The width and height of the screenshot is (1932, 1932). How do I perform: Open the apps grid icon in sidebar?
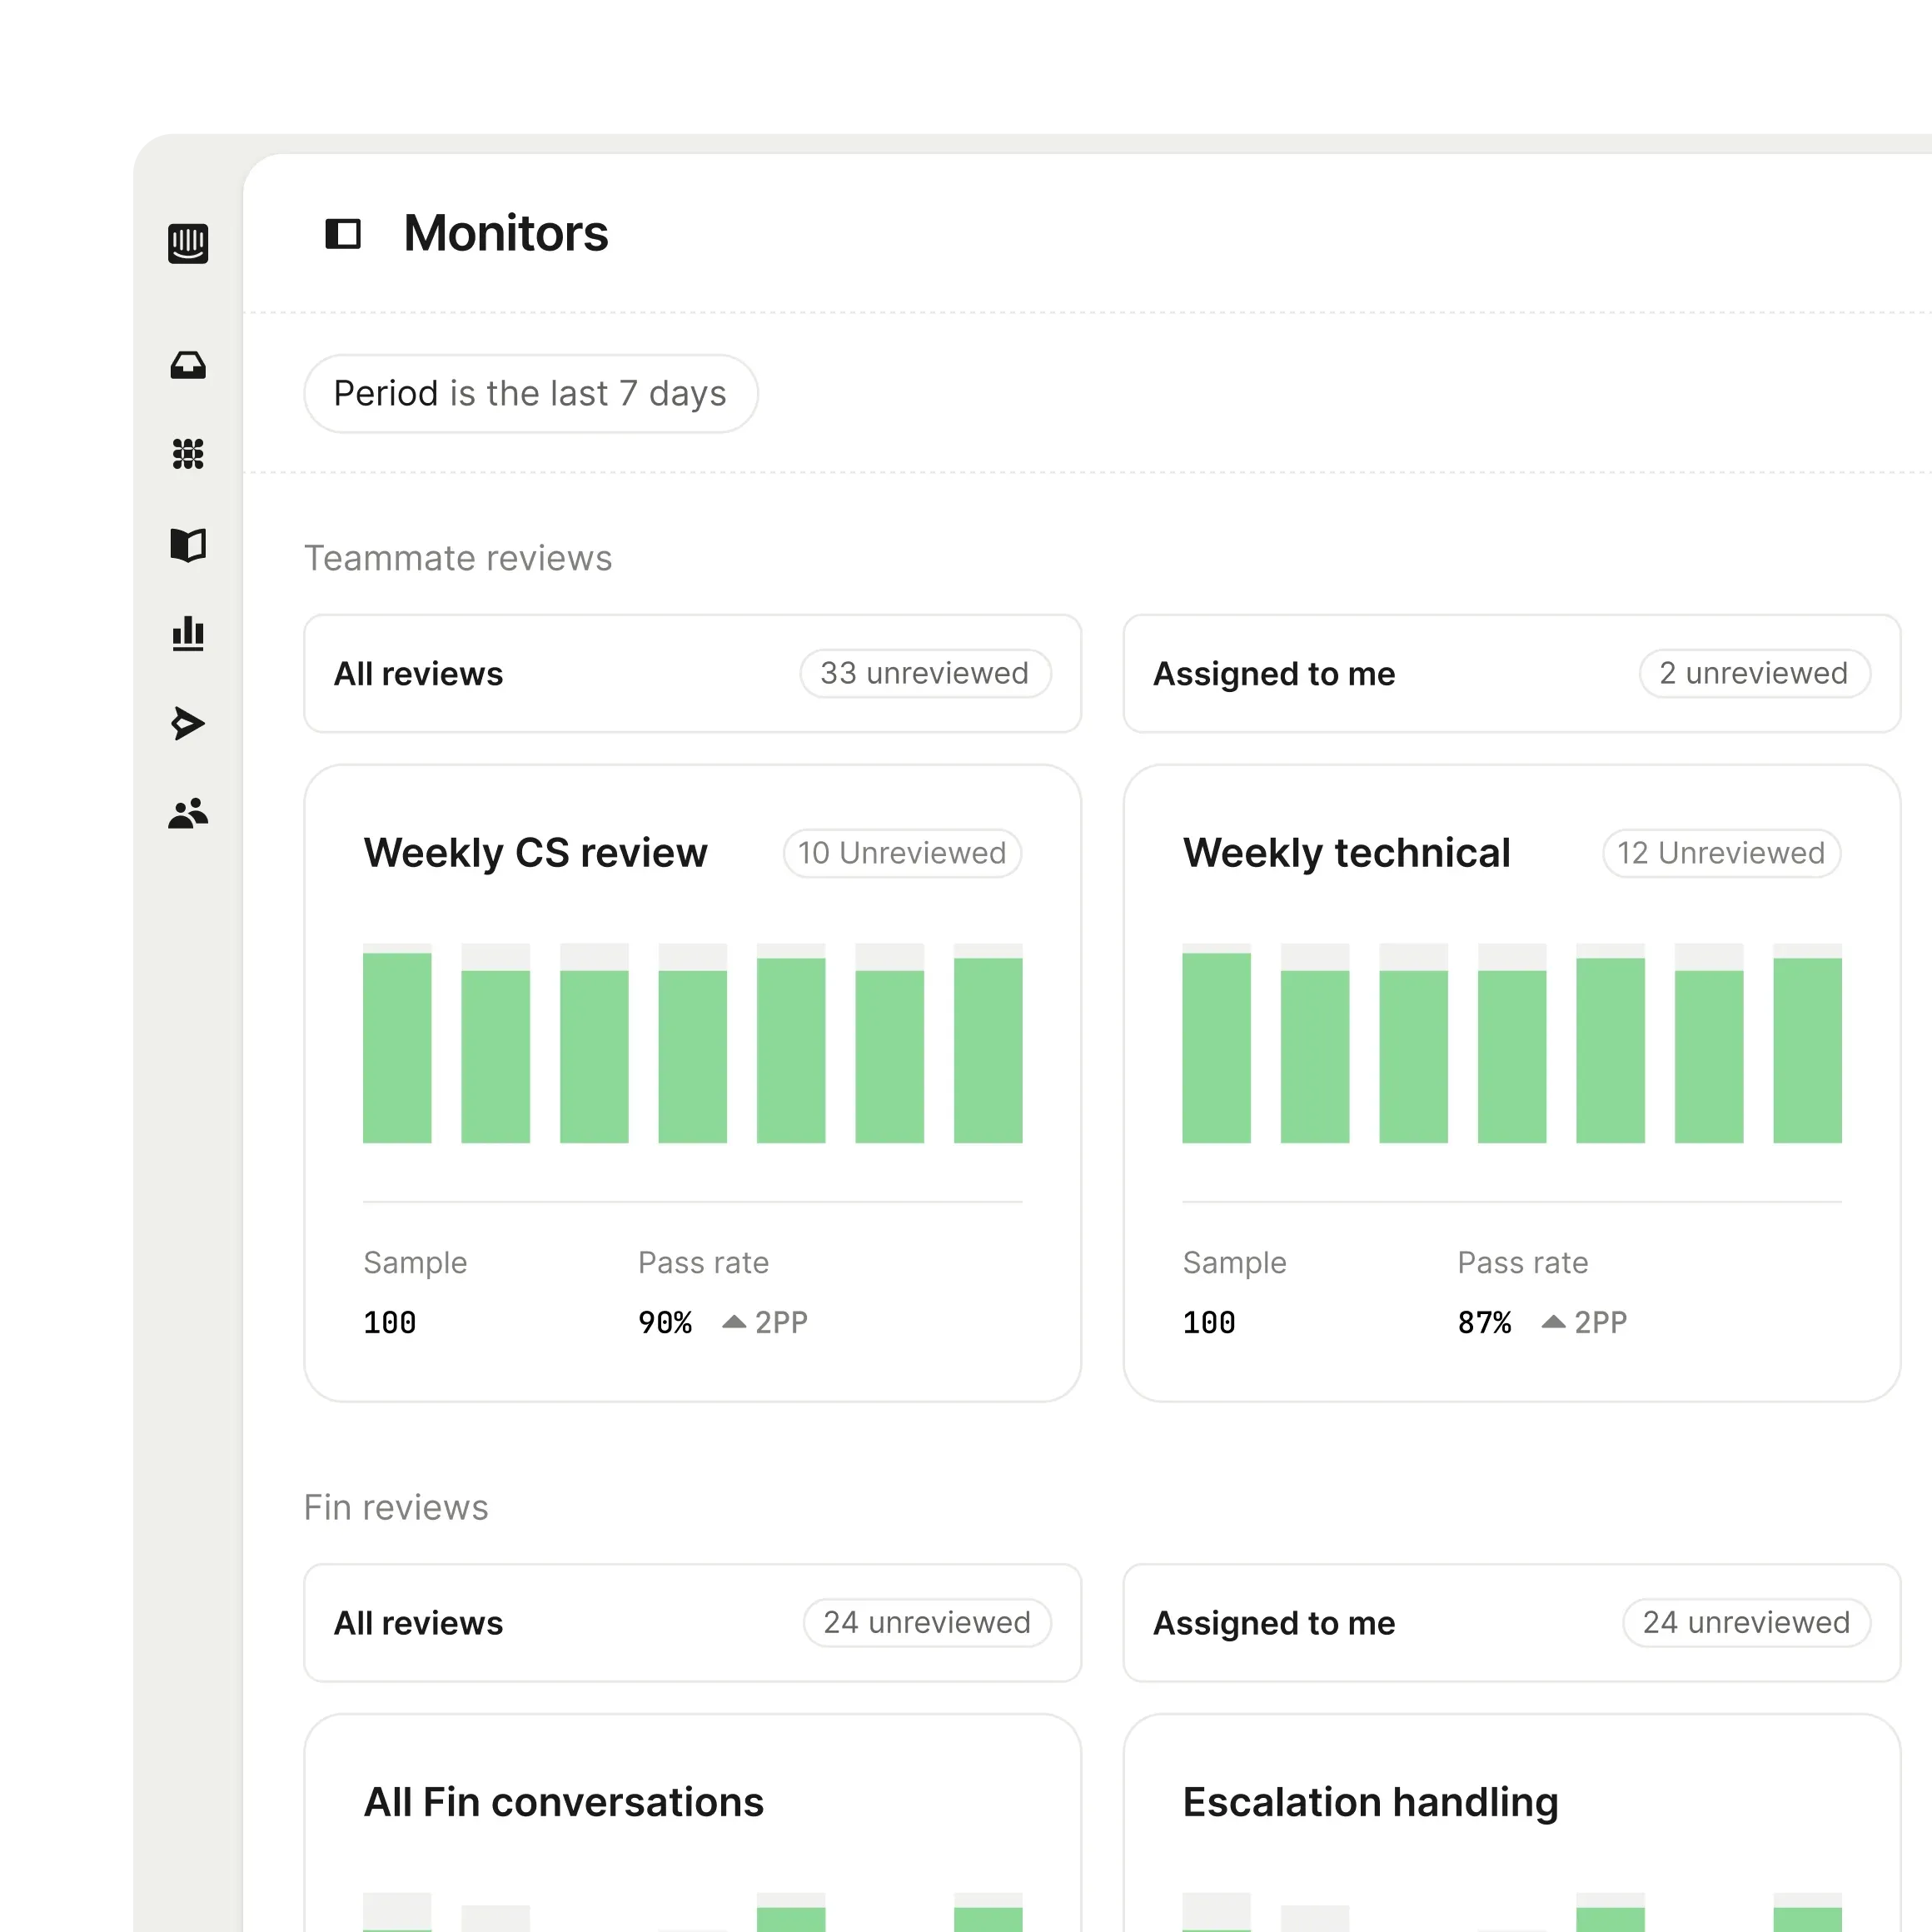coord(188,454)
